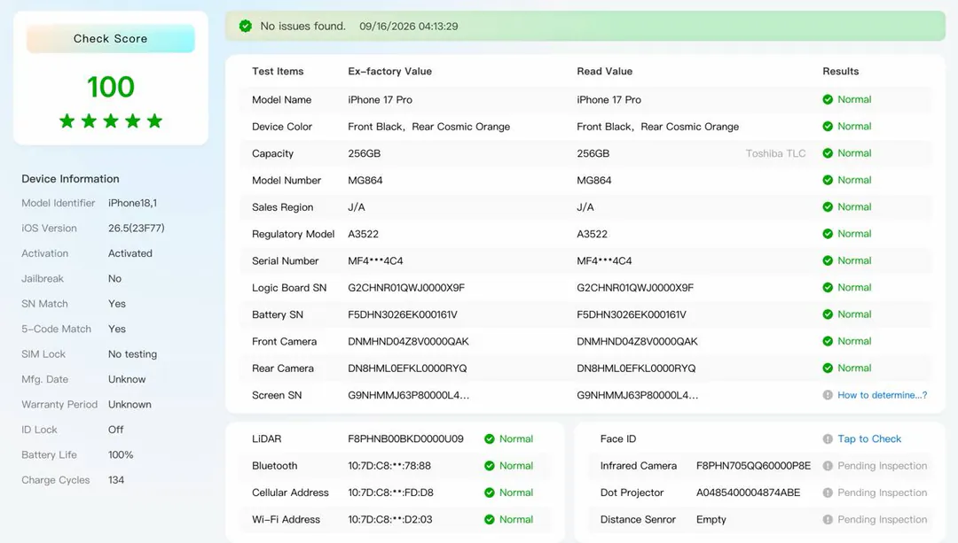This screenshot has height=543, width=958.
Task: Click the pending icon for Dot Projector
Action: (x=828, y=493)
